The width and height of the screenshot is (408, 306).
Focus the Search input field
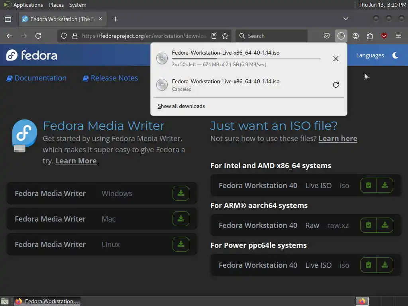click(x=272, y=36)
